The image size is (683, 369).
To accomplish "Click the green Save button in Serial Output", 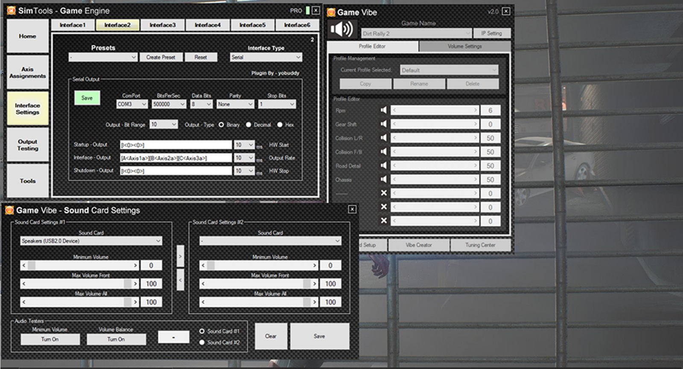I will 87,98.
